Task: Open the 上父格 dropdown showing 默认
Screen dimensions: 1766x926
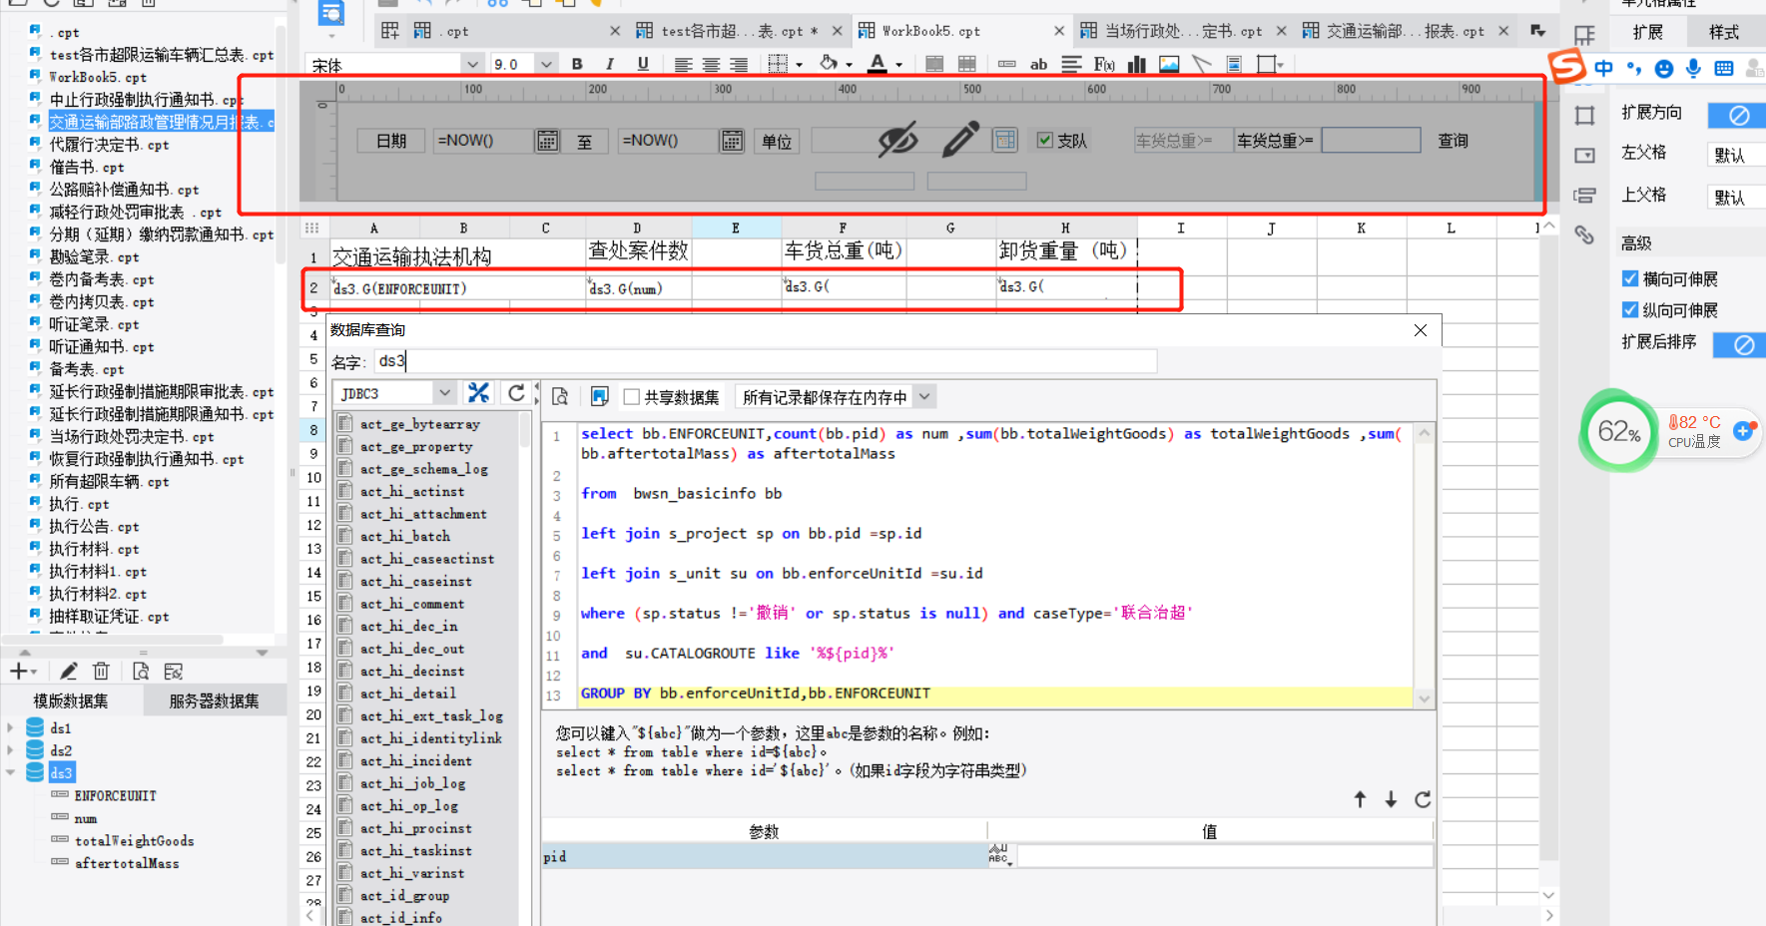Action: point(1735,197)
